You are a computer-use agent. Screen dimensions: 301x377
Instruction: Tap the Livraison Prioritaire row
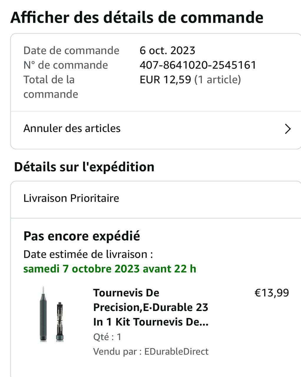pyautogui.click(x=71, y=198)
